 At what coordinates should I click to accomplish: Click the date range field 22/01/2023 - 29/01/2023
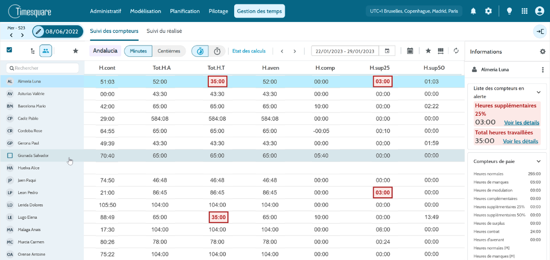(345, 51)
